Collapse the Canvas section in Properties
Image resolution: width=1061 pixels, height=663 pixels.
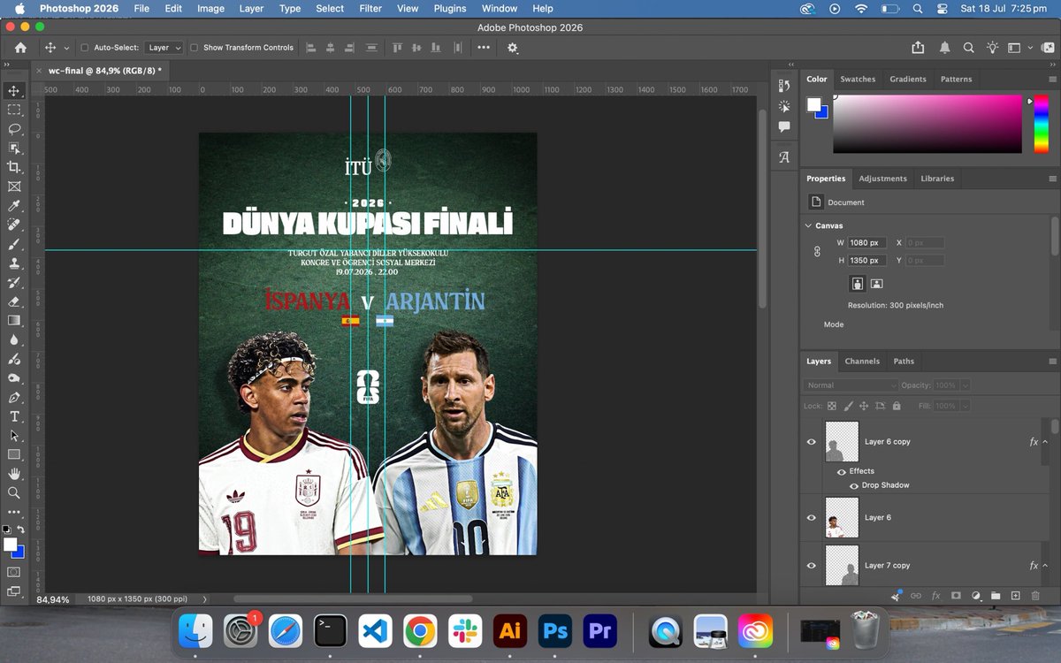(808, 225)
